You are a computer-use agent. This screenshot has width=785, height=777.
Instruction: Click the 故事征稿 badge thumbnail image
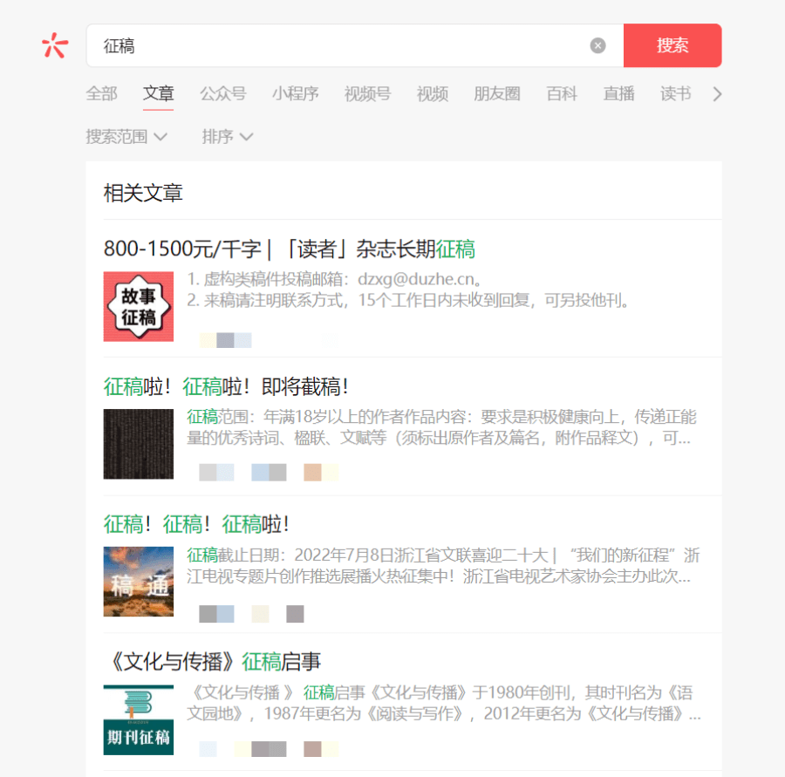(x=138, y=307)
